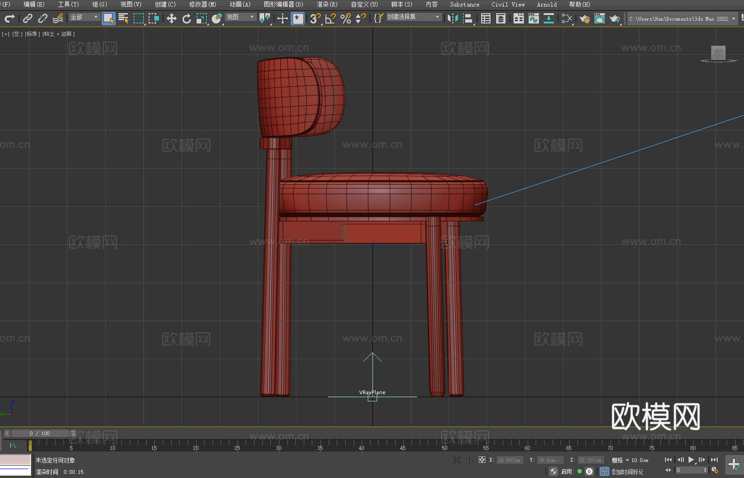744x478 pixels.
Task: Open the 视图(V) menu
Action: tap(131, 4)
